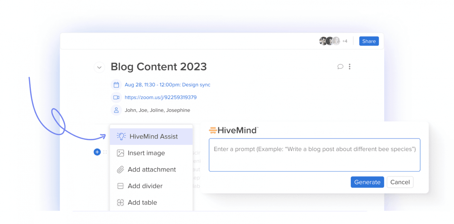Select the paperclip icon for Add attachment

tap(120, 169)
